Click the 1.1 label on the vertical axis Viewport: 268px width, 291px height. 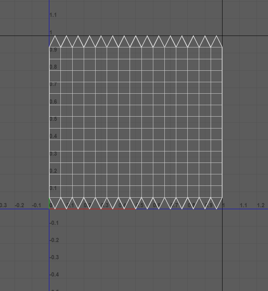tap(53, 15)
